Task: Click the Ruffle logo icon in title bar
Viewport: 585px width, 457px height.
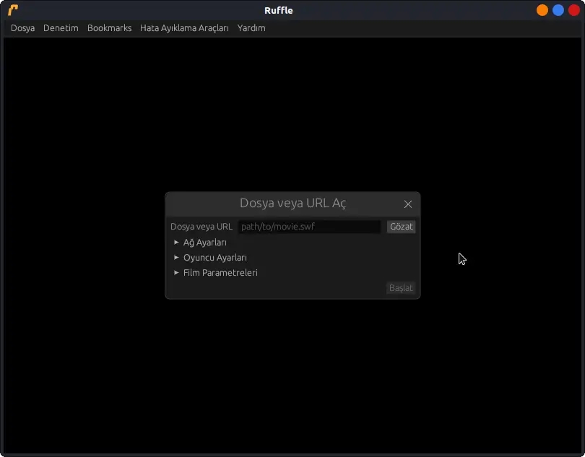Action: 13,10
